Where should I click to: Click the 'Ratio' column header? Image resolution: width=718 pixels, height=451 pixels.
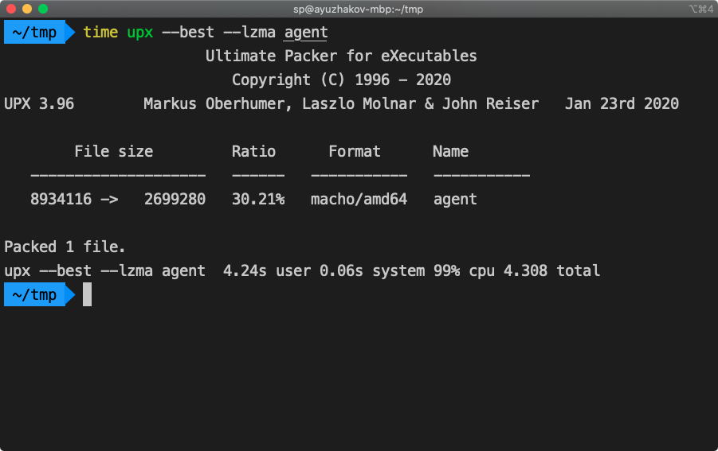click(253, 151)
